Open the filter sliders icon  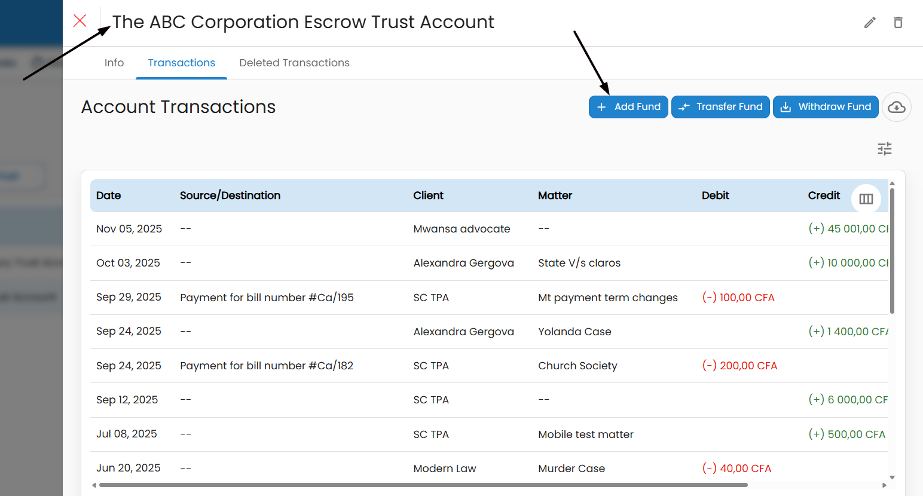point(885,149)
